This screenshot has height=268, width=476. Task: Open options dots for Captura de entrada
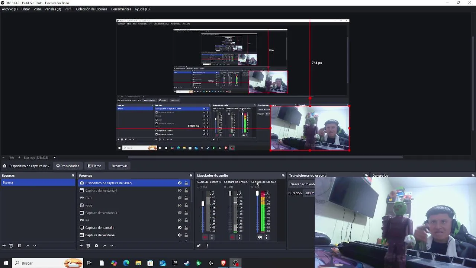[x=239, y=237]
